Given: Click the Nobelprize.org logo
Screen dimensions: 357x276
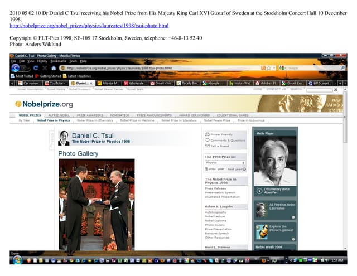Looking at the screenshot, I should (x=44, y=104).
